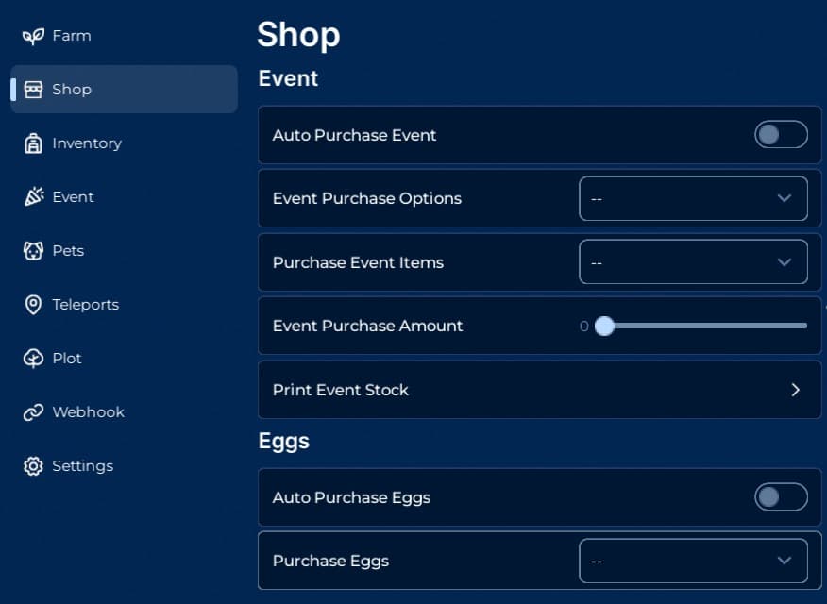Click the Plot tree icon
The width and height of the screenshot is (827, 604).
tap(33, 359)
